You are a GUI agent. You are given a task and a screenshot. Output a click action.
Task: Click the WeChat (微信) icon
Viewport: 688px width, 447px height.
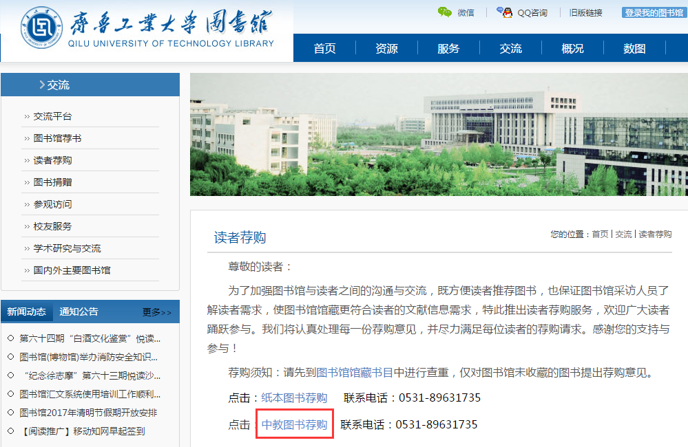(x=445, y=12)
